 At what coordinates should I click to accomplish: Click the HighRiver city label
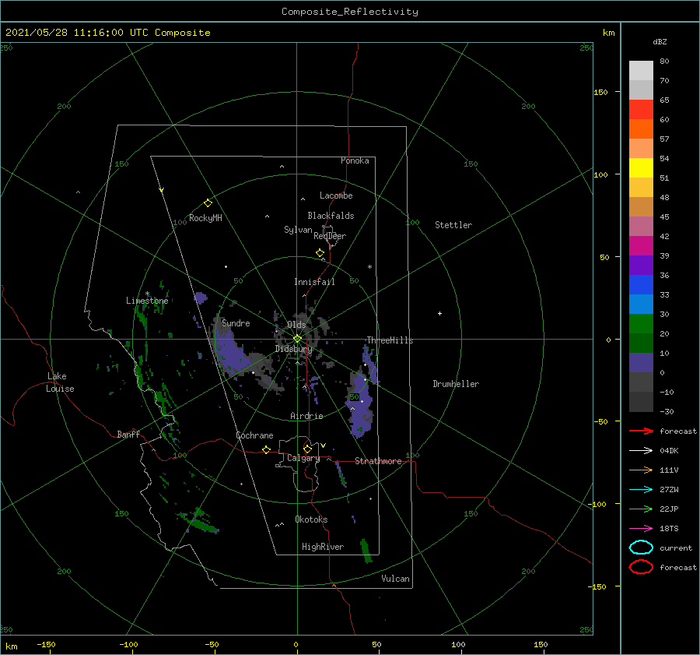[x=323, y=547]
